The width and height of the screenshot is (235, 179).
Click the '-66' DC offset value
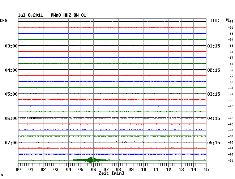tap(231, 154)
